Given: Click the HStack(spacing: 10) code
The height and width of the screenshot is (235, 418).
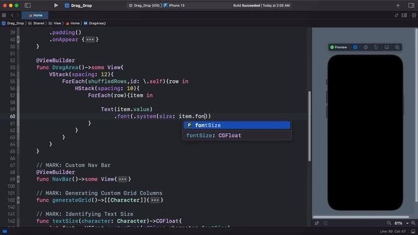Looking at the screenshot, I should pos(107,88).
